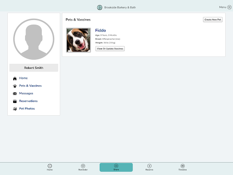Open the Messages sidebar link
233x175 pixels.
[x=26, y=93]
